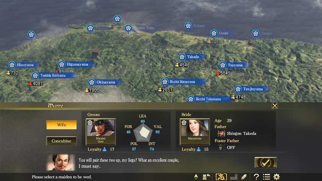The image size is (322, 181).
Task: Click the Shingen Takeda father portrait
Action: tap(221, 134)
